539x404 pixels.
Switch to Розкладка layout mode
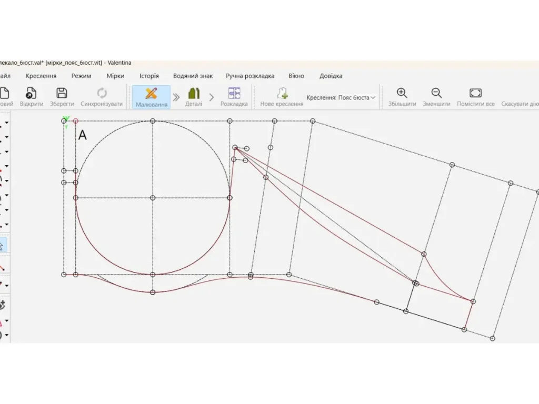coord(234,96)
